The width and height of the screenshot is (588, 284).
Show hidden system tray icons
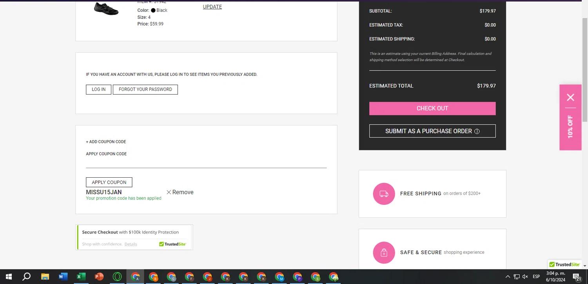[x=508, y=277]
